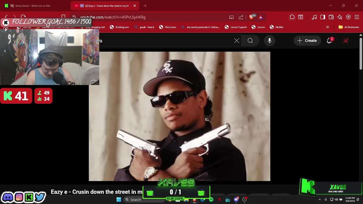Click the YouTube search magnifier button
Image resolution: width=363 pixels, height=204 pixels.
click(x=250, y=41)
